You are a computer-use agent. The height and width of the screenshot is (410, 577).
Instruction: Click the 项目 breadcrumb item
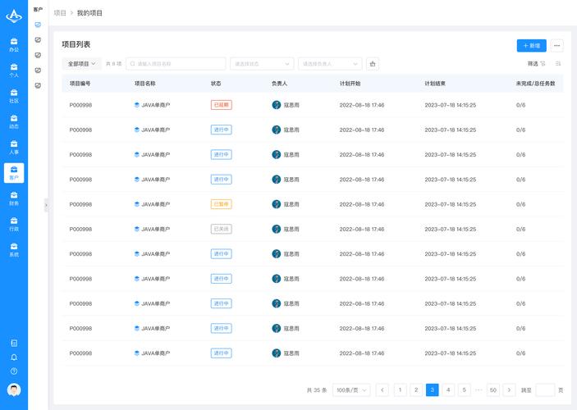click(60, 13)
